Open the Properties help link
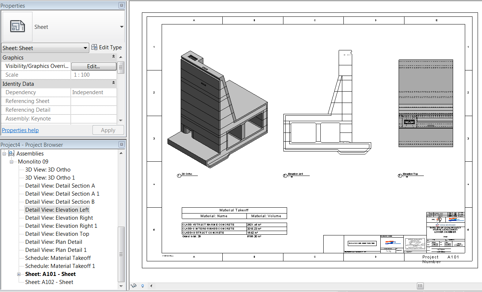Image resolution: width=482 pixels, height=292 pixels. [20, 130]
